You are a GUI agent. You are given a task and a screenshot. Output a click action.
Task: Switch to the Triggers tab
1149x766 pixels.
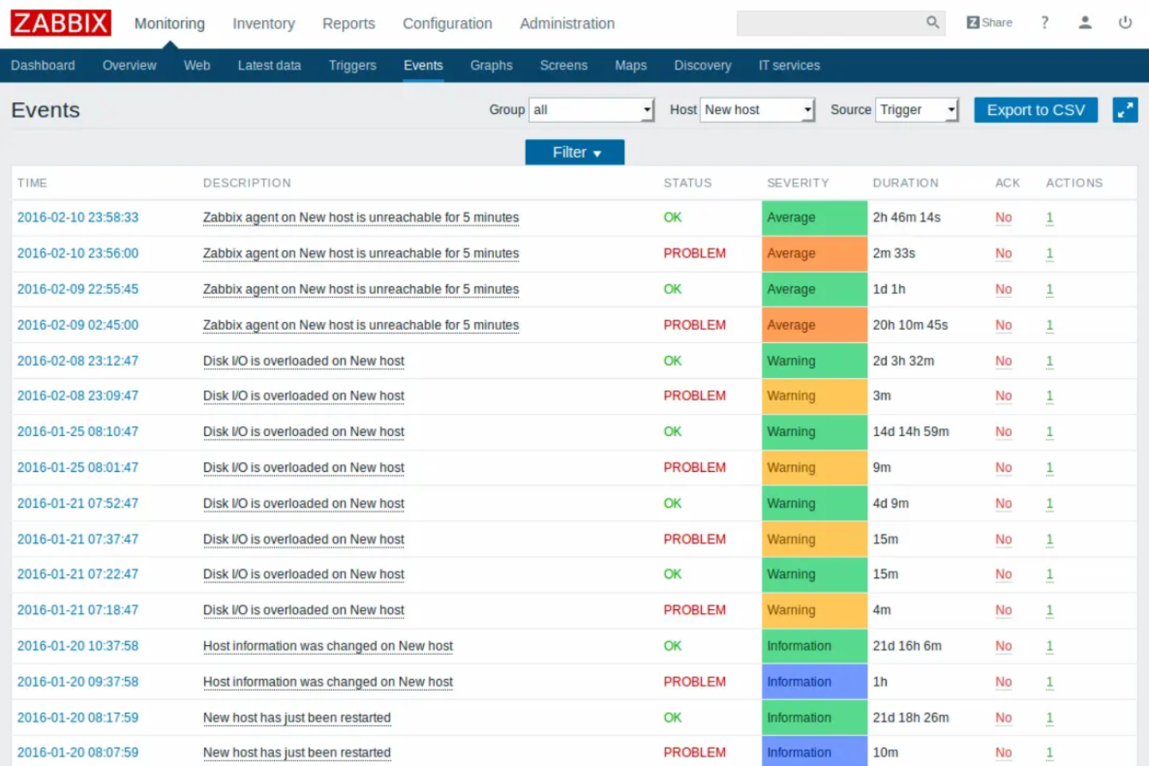pos(352,65)
